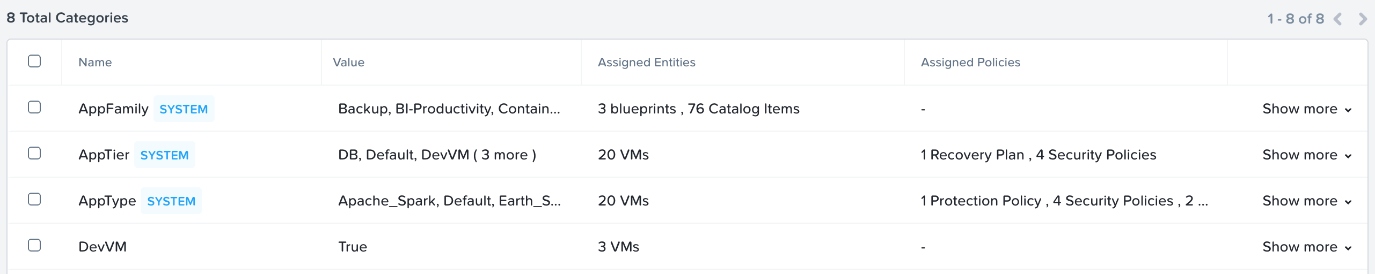The height and width of the screenshot is (274, 1375).
Task: Check the AppType row checkbox
Action: point(34,199)
